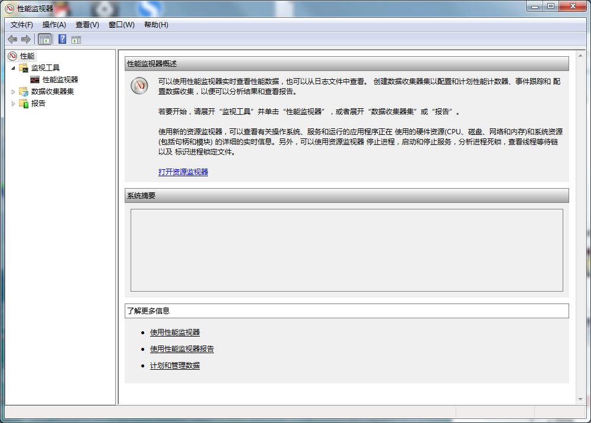Screen dimensions: 591x423
Task: Click the 计划和管理数据 link
Action: pyautogui.click(x=173, y=366)
